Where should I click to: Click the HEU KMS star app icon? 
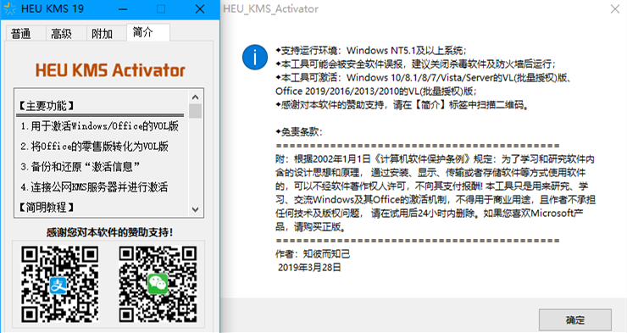pos(9,8)
